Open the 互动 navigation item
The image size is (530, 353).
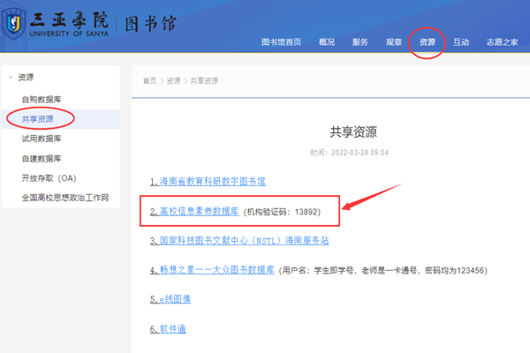(461, 42)
